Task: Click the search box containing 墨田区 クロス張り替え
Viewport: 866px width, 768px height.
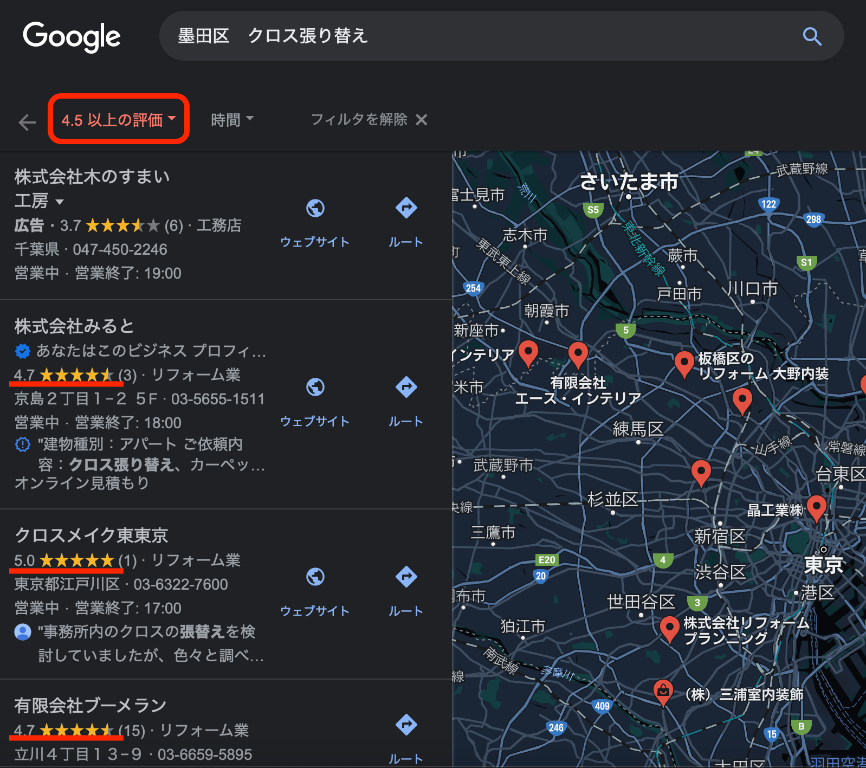Action: click(501, 36)
